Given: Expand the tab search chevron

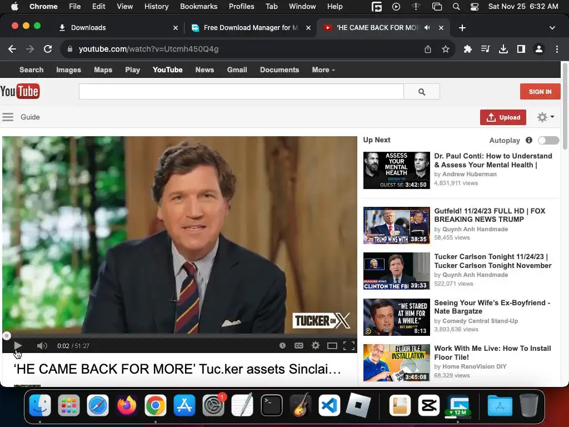Looking at the screenshot, I should [552, 28].
